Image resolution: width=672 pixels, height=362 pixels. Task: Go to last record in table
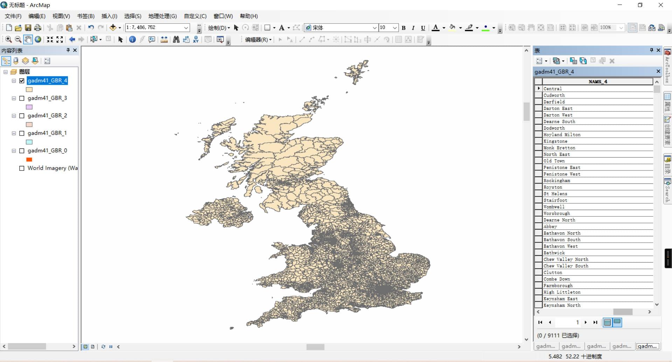point(595,322)
